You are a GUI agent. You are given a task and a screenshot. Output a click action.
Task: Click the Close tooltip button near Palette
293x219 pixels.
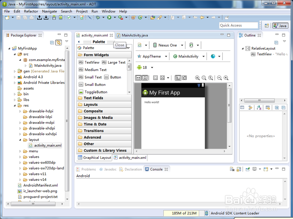(120, 45)
